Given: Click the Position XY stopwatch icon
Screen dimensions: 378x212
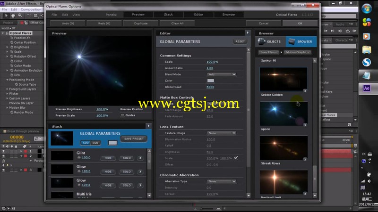Looking at the screenshot, I should pyautogui.click(x=12, y=38).
